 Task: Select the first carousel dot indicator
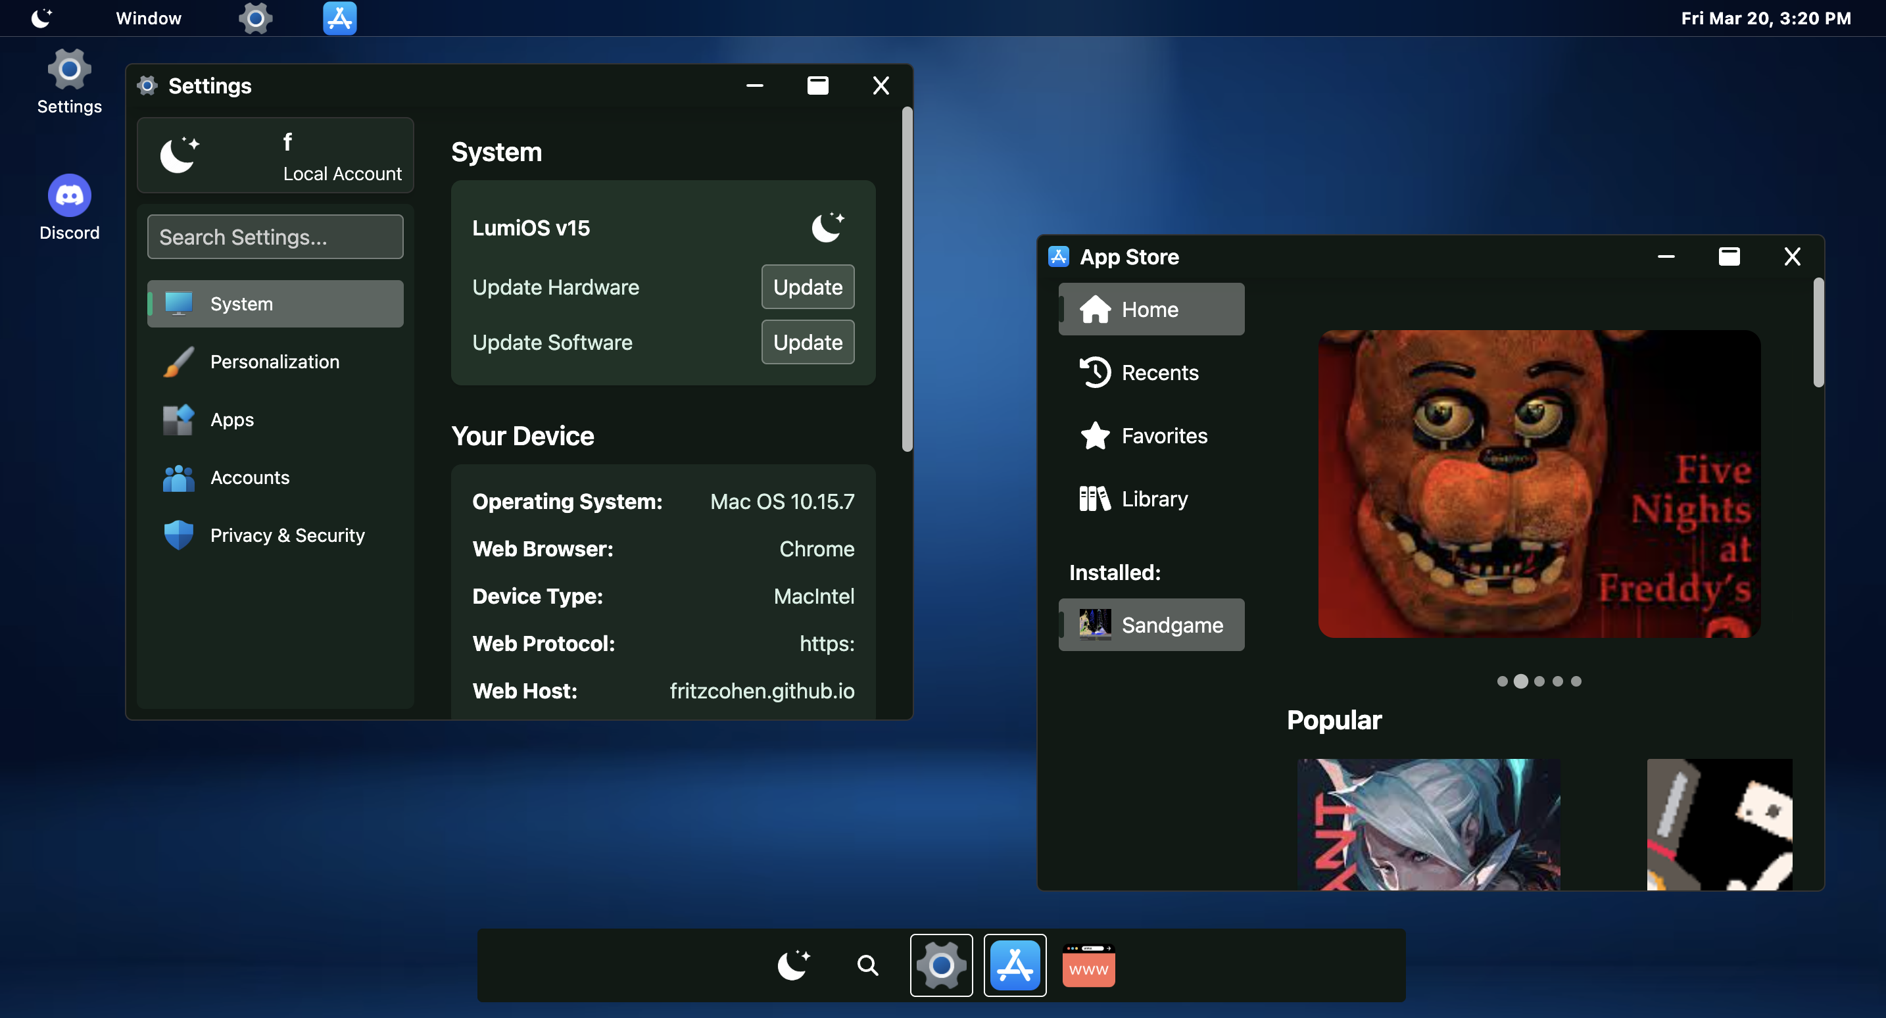click(1503, 681)
